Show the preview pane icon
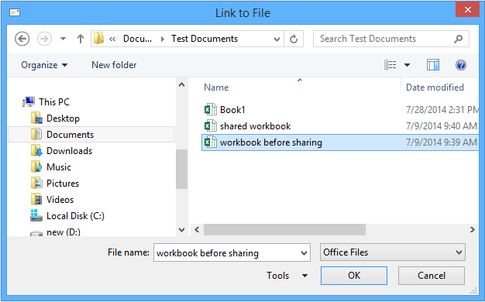Image resolution: width=485 pixels, height=302 pixels. click(x=433, y=65)
